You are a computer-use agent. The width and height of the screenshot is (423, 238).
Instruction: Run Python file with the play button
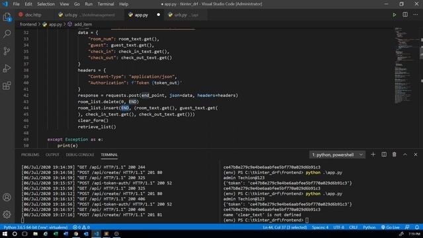pyautogui.click(x=394, y=15)
